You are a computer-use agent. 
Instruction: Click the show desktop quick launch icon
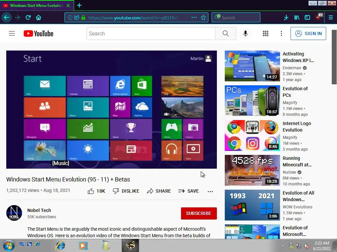22,244
